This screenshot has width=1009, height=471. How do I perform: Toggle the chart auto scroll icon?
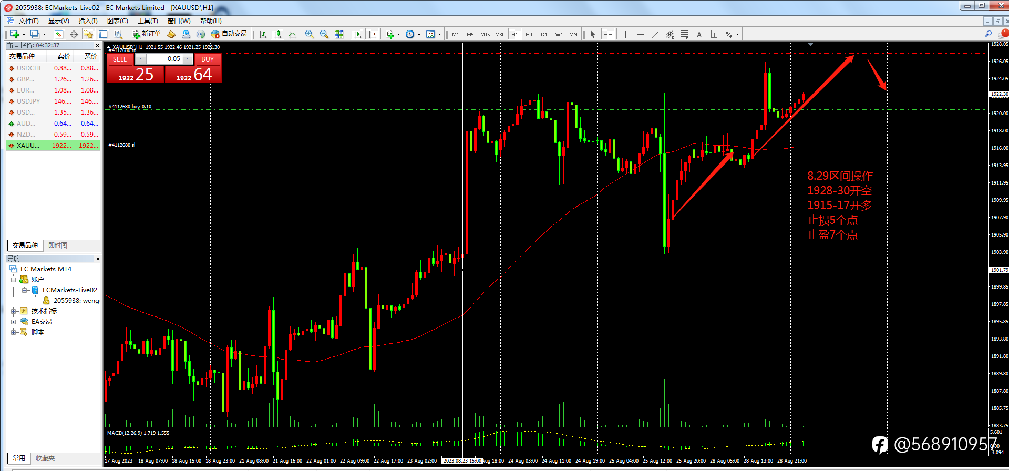tap(357, 34)
